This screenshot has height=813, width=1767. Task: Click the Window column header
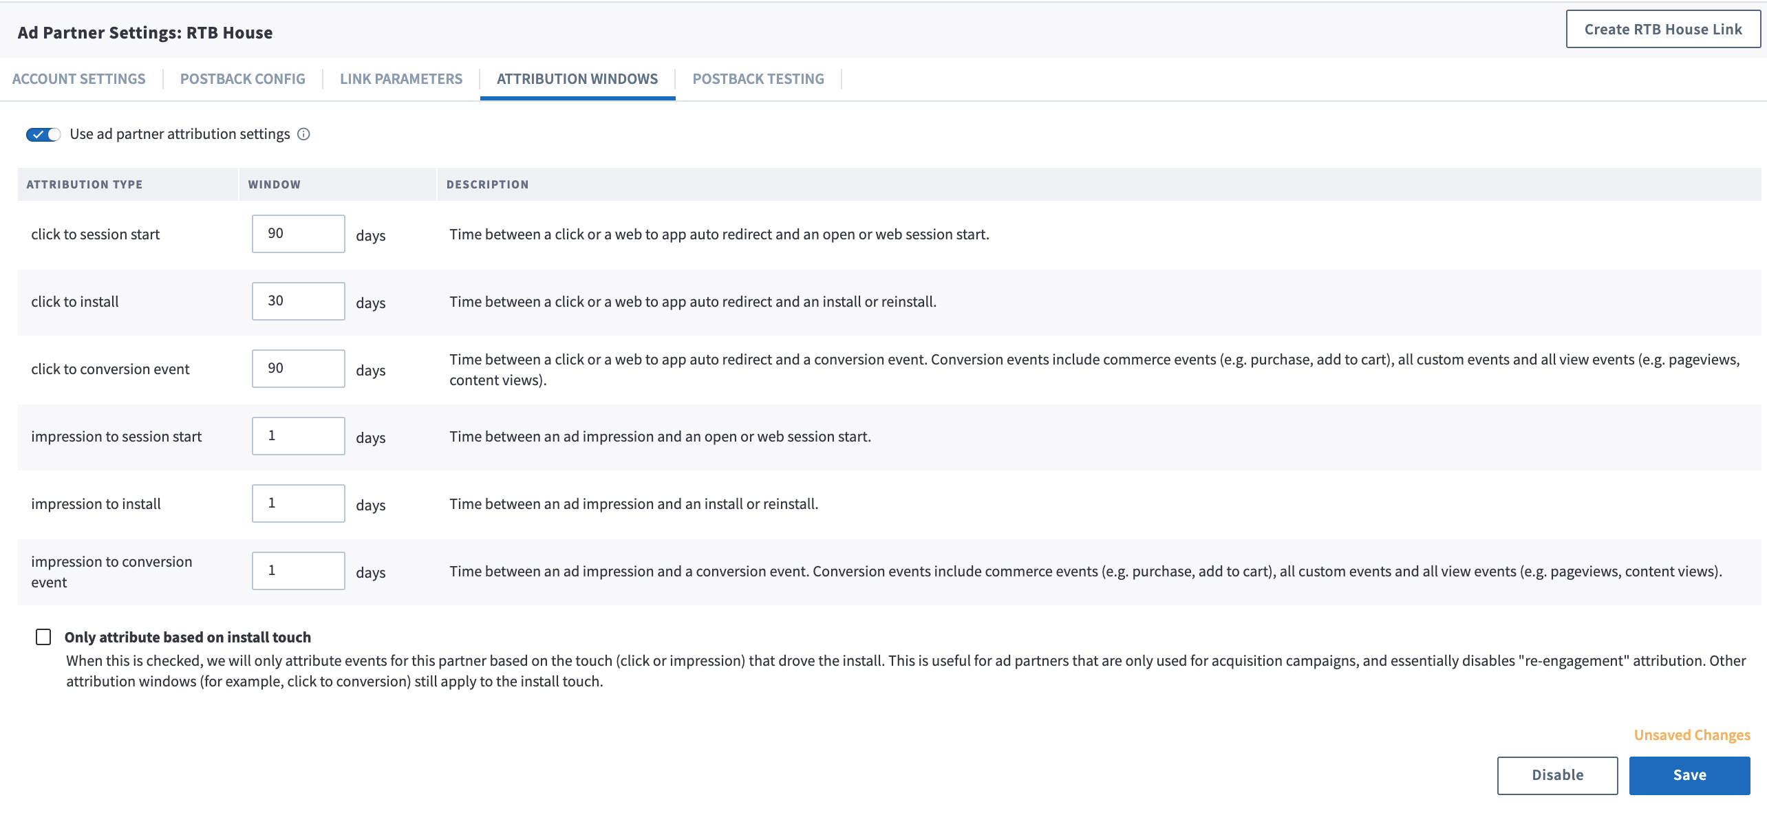point(275,184)
